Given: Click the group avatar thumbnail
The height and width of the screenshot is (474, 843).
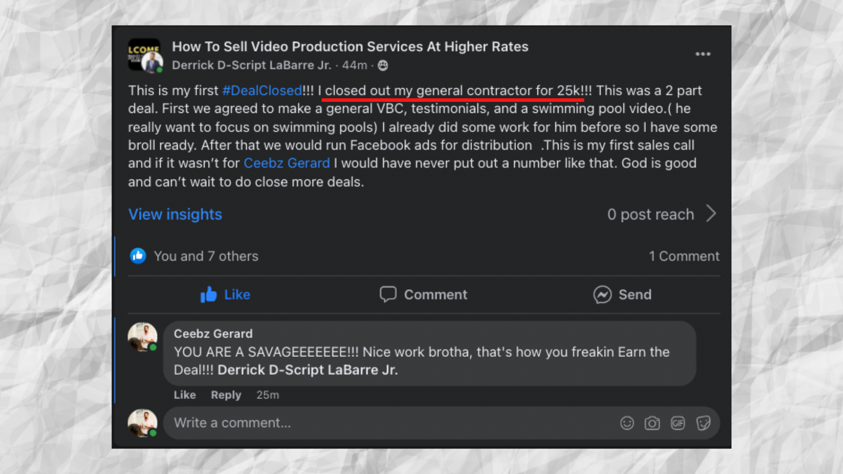Looking at the screenshot, I should click(x=145, y=55).
